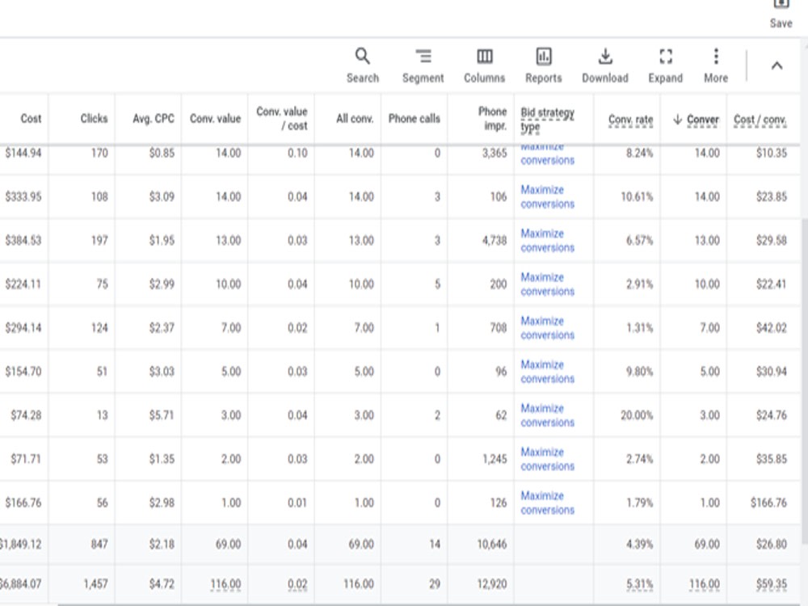Open Maximize conversions link in $166.76 row

(547, 503)
